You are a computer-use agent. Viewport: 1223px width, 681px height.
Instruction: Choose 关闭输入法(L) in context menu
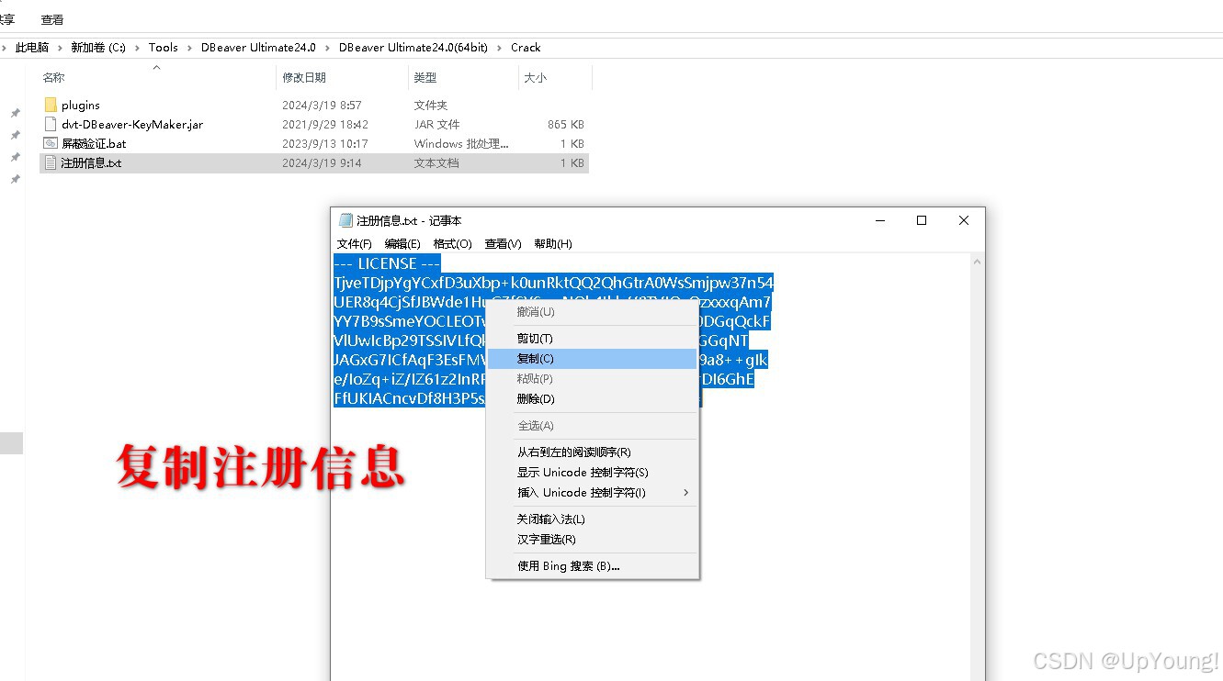click(x=593, y=519)
